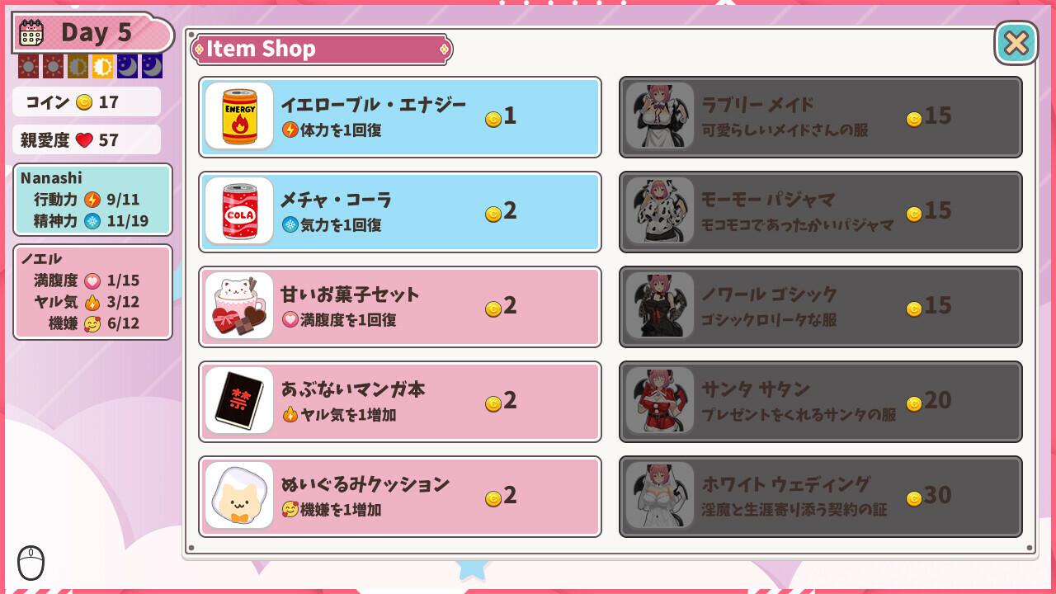The height and width of the screenshot is (594, 1056).
Task: Click the red heart affection icon
Action: pyautogui.click(x=84, y=140)
